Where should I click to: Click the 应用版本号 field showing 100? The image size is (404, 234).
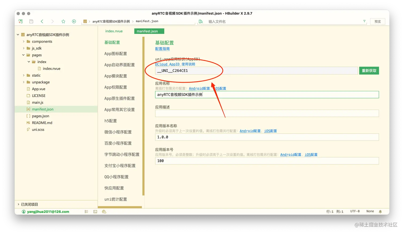point(267,161)
